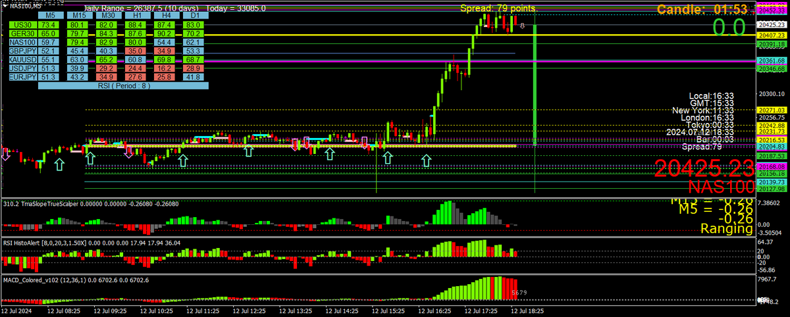
Task: Click the last cyan up arrow before the rally
Action: pos(428,159)
